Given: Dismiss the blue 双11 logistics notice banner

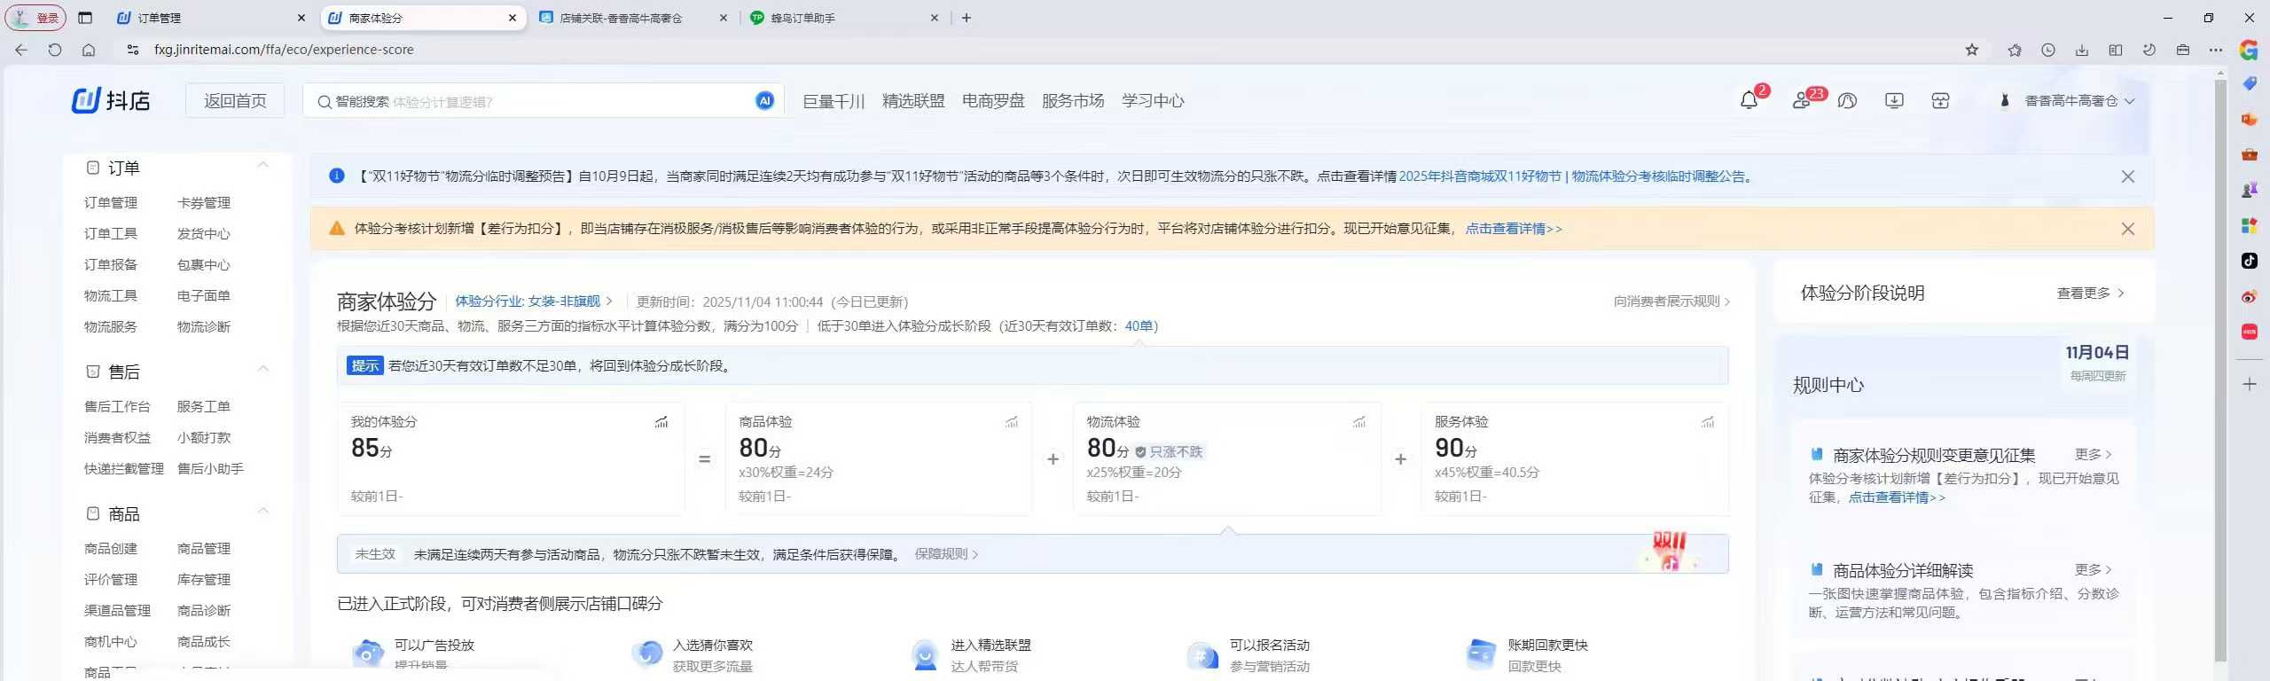Looking at the screenshot, I should click(2127, 176).
